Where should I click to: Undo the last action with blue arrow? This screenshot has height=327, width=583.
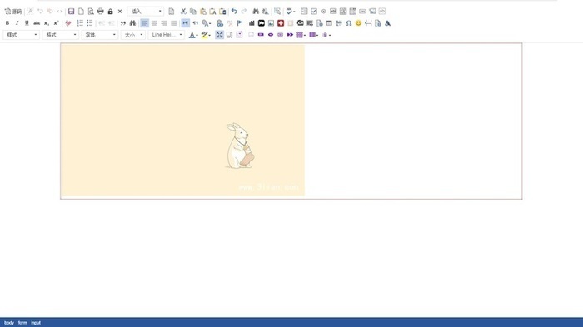tap(234, 12)
